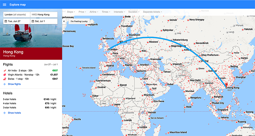
Task: Click the Stockholm map label
Action: click(x=134, y=35)
